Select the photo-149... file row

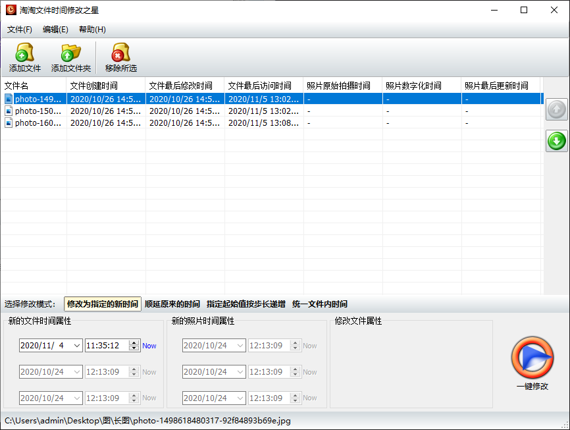click(x=272, y=99)
